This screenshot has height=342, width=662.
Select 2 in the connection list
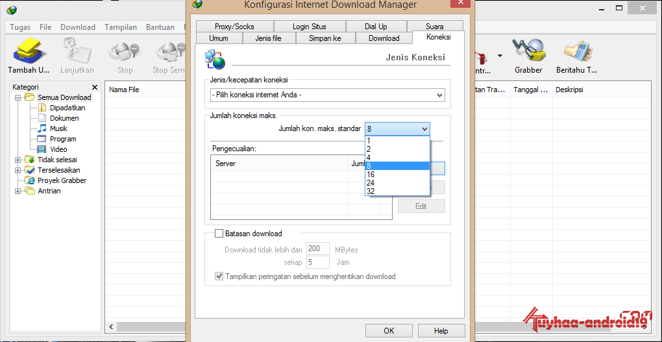(x=397, y=149)
